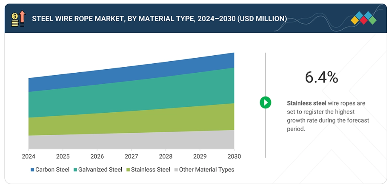
Task: Click the gray Other Material chart area
Action: coord(131,140)
